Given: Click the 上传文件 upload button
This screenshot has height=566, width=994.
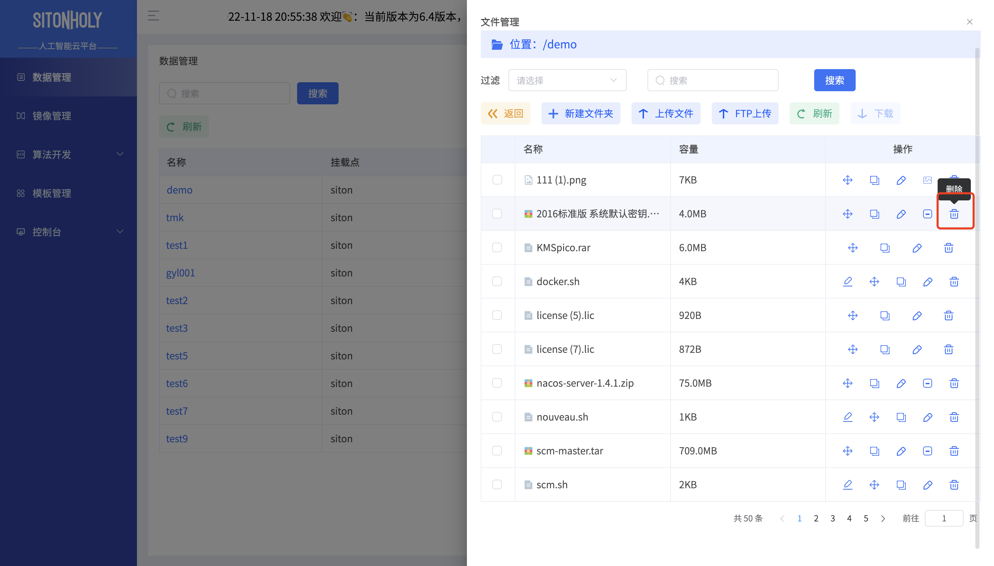Looking at the screenshot, I should click(x=666, y=113).
